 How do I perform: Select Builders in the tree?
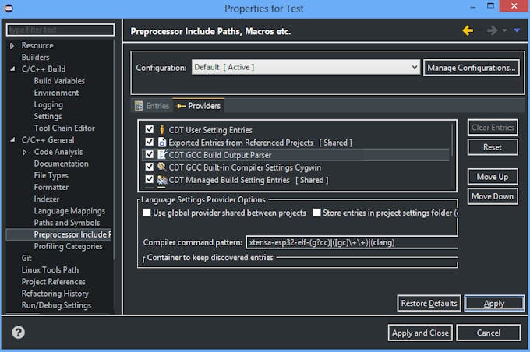tap(36, 57)
